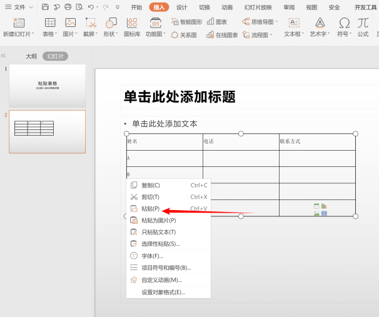Switch to the 大纲 outline view tab
The width and height of the screenshot is (379, 317).
pyautogui.click(x=31, y=56)
